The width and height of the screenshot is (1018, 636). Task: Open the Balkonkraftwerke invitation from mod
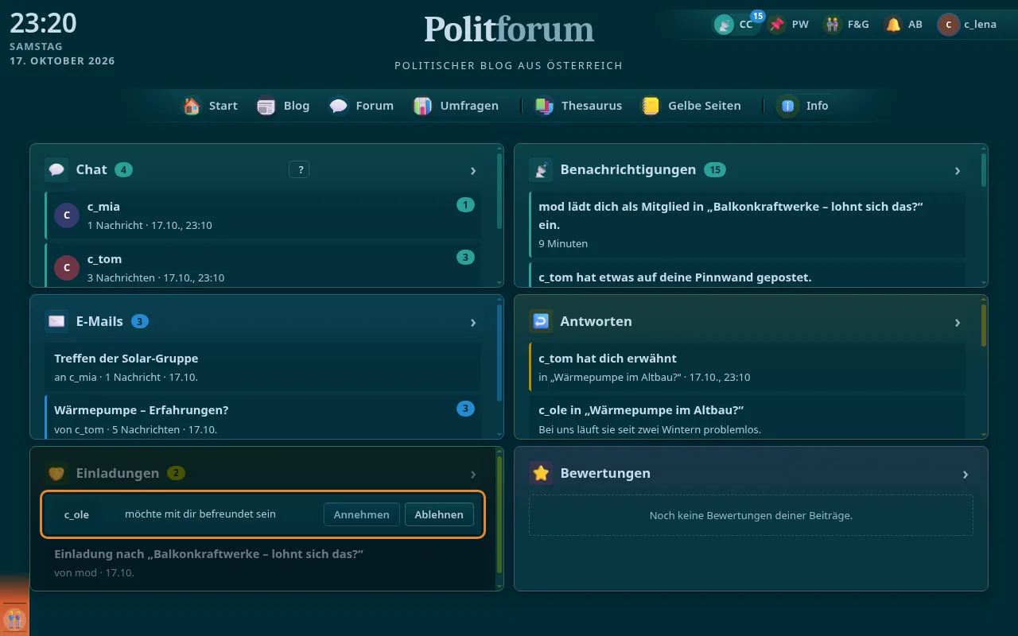click(263, 563)
